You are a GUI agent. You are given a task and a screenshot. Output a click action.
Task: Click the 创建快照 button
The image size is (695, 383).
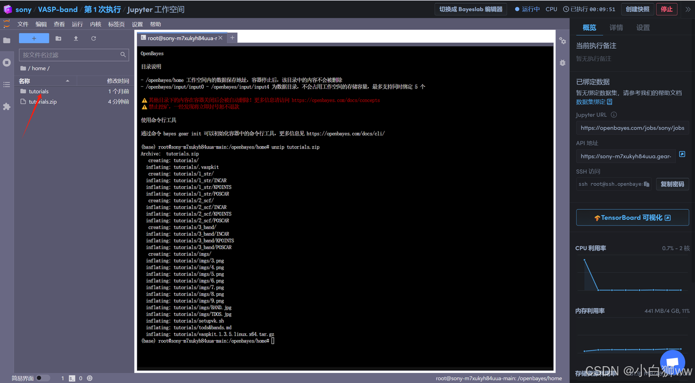(637, 9)
